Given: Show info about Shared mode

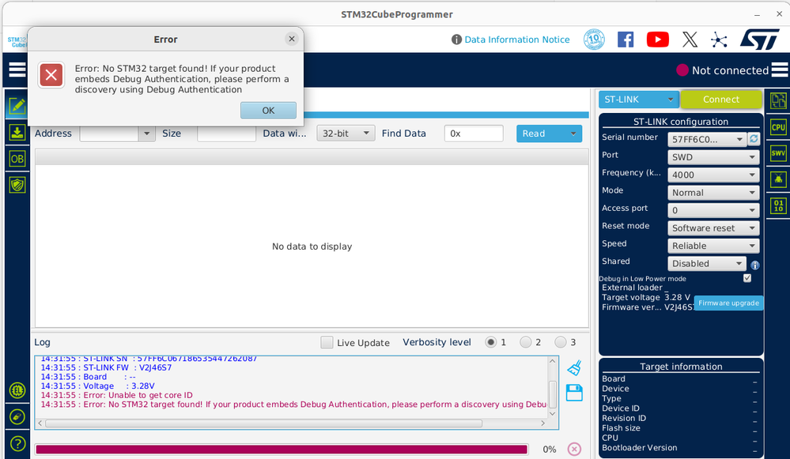Looking at the screenshot, I should pos(754,265).
